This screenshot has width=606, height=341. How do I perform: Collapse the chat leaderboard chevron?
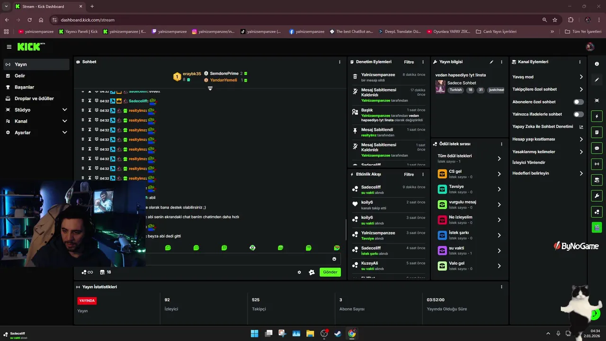point(210,89)
